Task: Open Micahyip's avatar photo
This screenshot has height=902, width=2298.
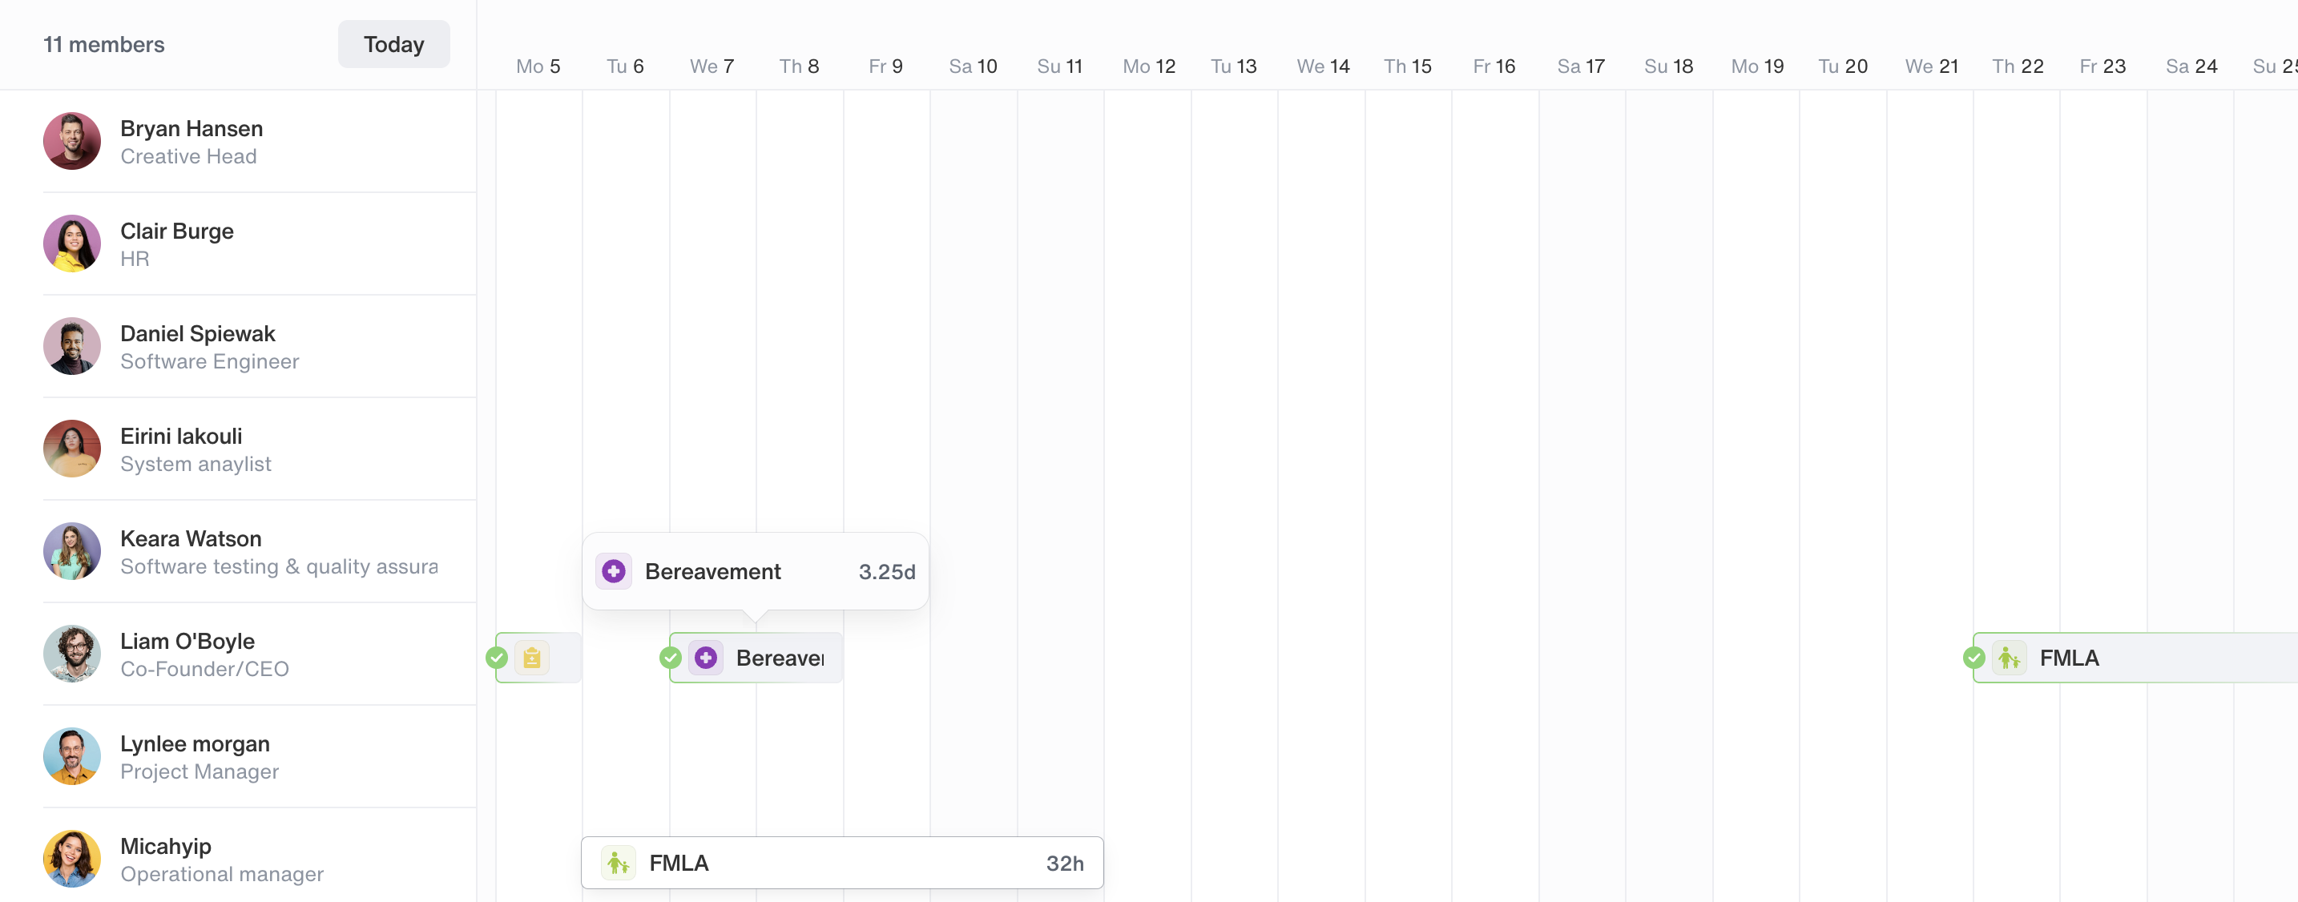Action: tap(71, 860)
